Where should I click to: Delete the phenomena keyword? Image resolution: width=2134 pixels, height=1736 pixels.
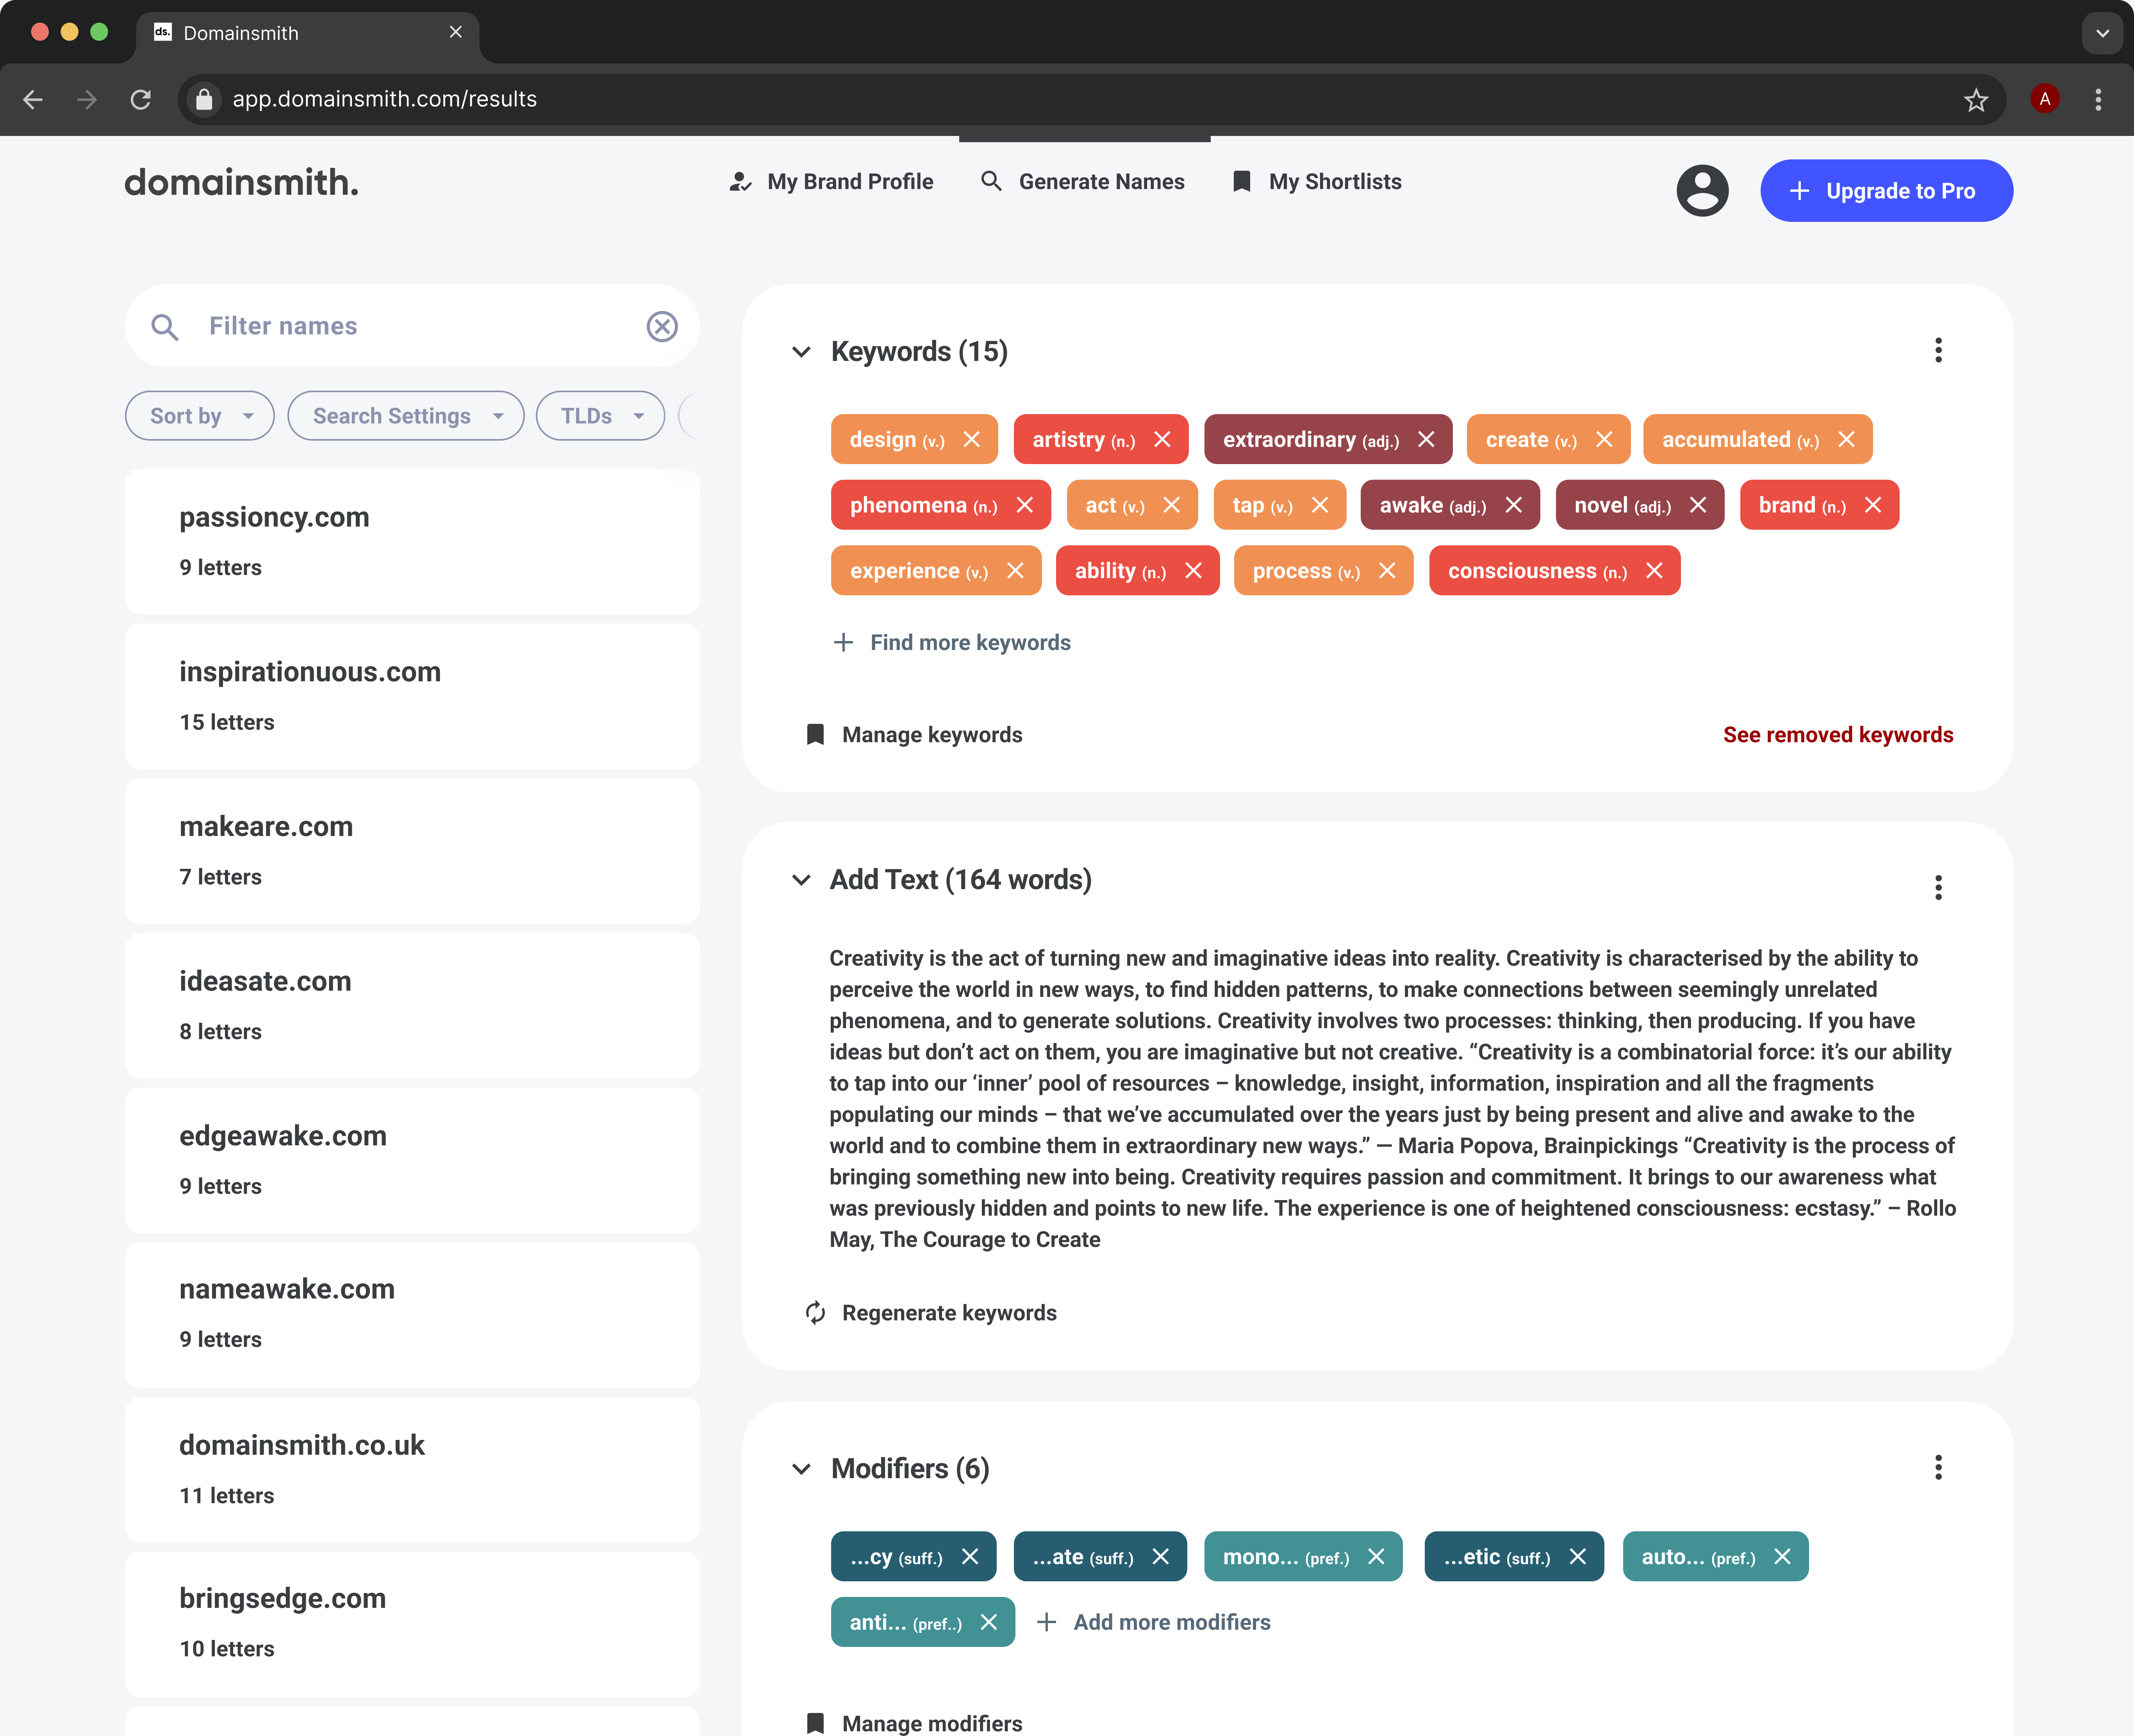pos(1024,505)
